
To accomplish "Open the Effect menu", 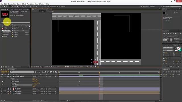I will [x=24, y=4].
